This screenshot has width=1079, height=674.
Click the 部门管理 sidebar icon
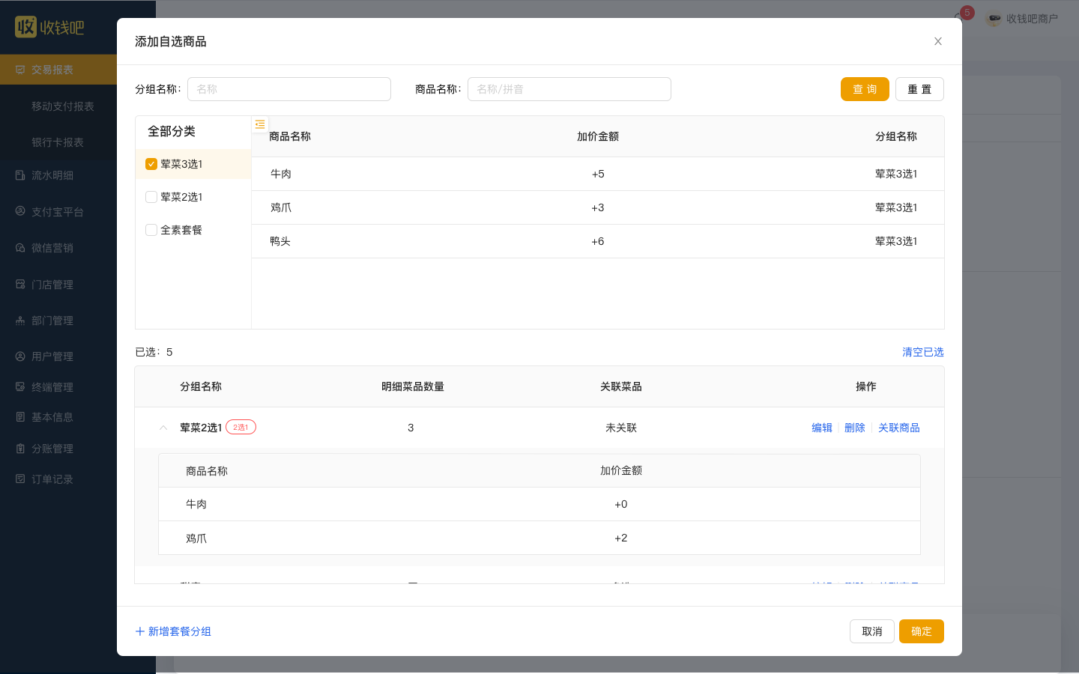pyautogui.click(x=20, y=321)
